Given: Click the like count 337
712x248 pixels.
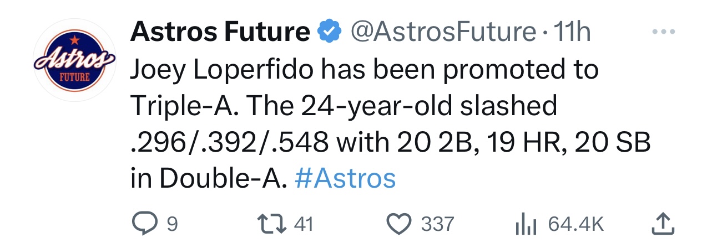Looking at the screenshot, I should 437,224.
